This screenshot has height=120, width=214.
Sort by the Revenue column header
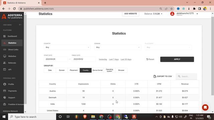point(185,84)
